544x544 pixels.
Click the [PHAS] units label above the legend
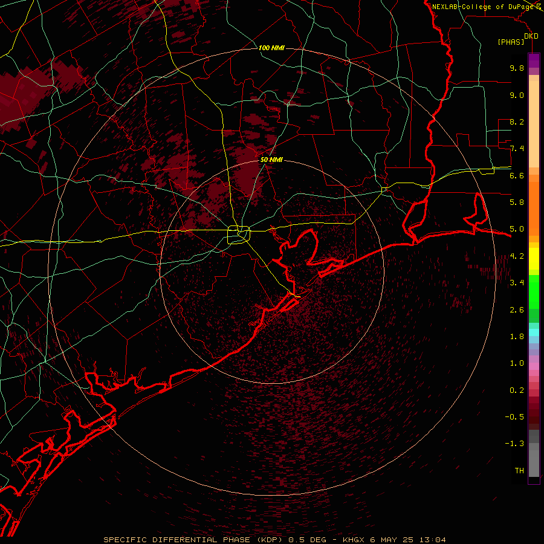pos(511,42)
